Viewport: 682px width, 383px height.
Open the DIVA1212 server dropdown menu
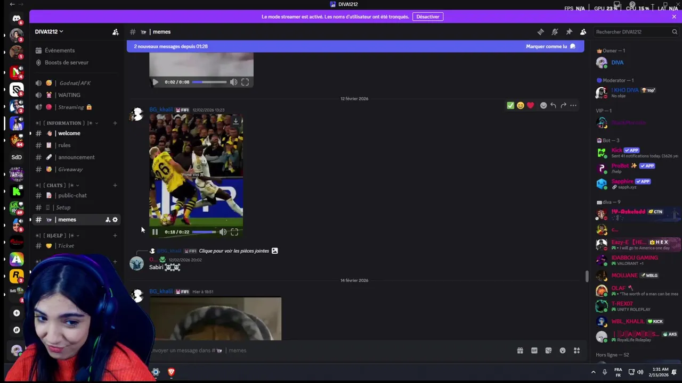[49, 32]
